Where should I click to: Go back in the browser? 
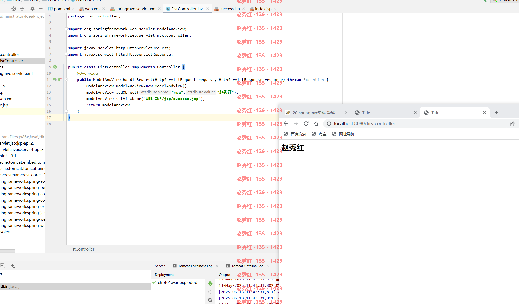[x=286, y=124]
